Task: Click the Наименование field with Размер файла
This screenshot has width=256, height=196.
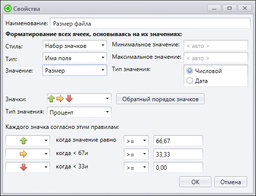Action: [150, 23]
